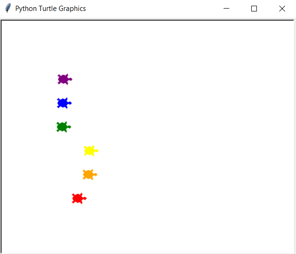Click the purple turtle's head
Image resolution: width=296 pixels, height=254 pixels.
pyautogui.click(x=70, y=79)
